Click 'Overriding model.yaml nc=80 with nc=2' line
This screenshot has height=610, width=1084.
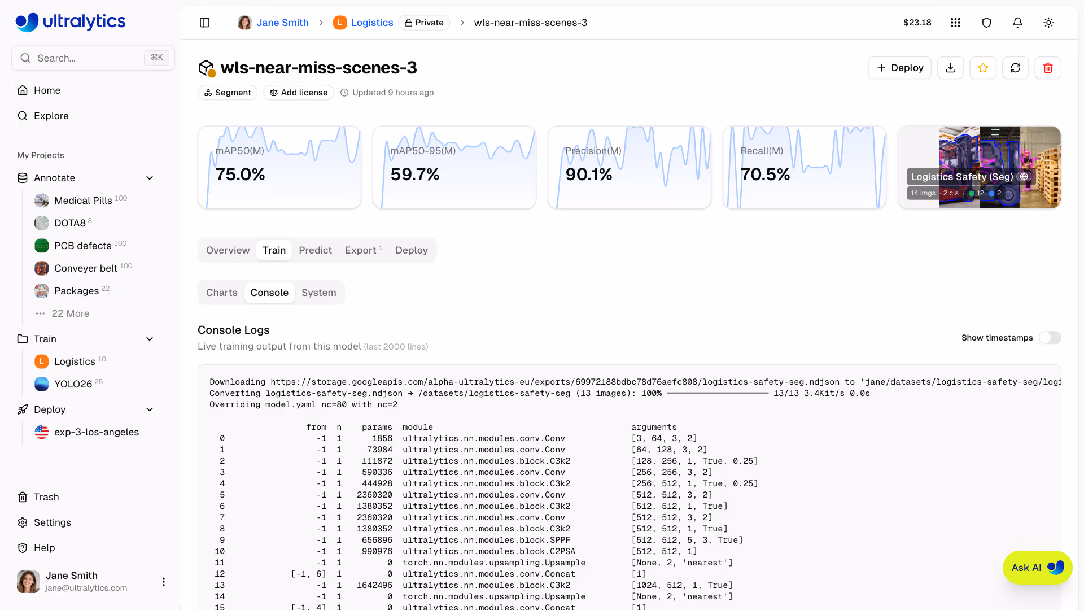[x=304, y=404]
